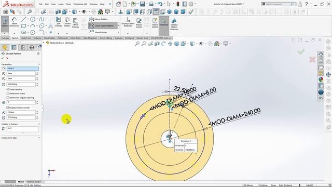The image size is (332, 187).
Task: Click Mirror Entities
Action: [98, 19]
